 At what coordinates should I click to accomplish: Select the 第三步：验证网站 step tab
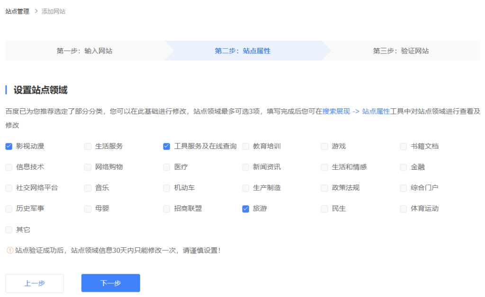(401, 51)
